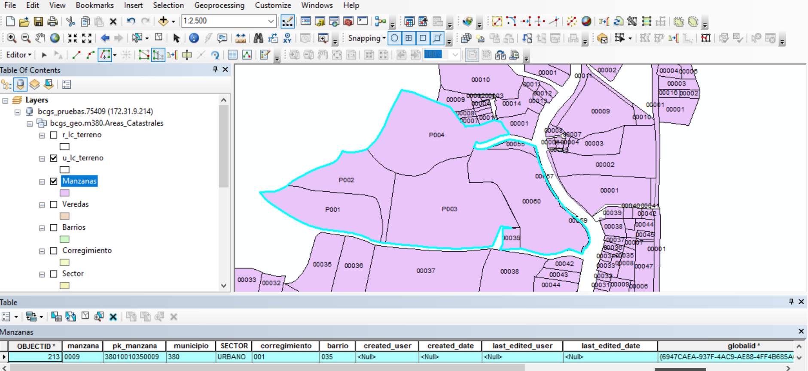808x371 pixels.
Task: Open the Bookmarks menu
Action: click(x=95, y=6)
